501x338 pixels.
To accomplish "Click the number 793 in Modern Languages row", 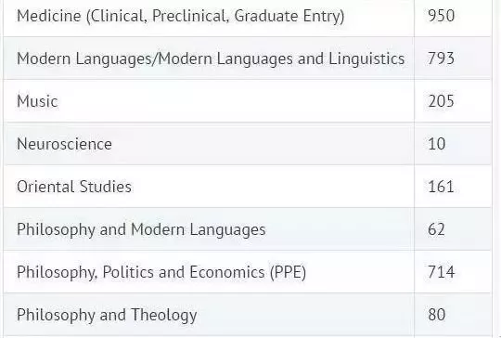I will click(441, 58).
